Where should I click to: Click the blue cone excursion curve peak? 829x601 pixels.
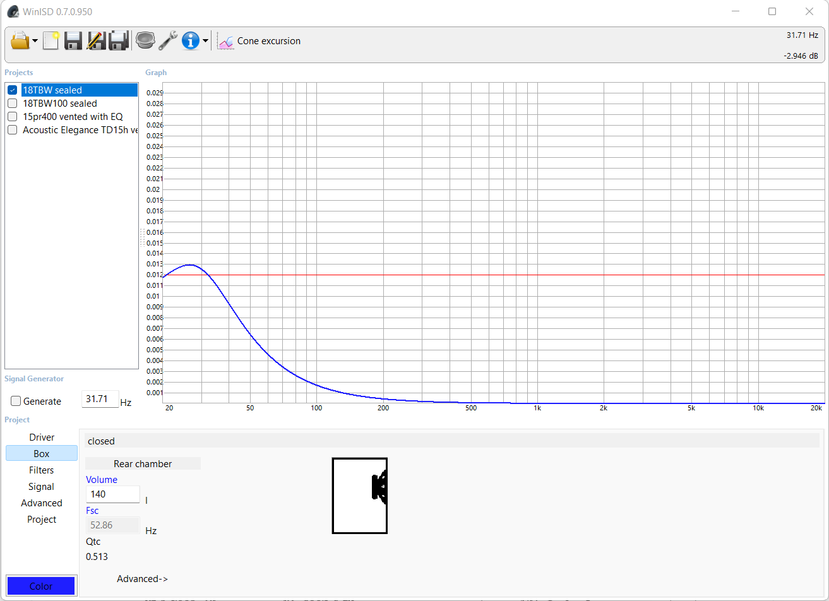(x=189, y=265)
